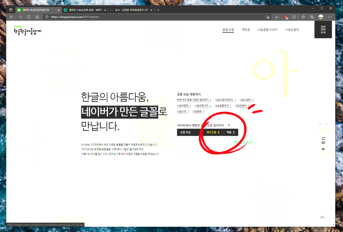Viewport: 343px width, 232px height.
Task: Open the 나눔바른고딕 font link
Action: (x=203, y=106)
